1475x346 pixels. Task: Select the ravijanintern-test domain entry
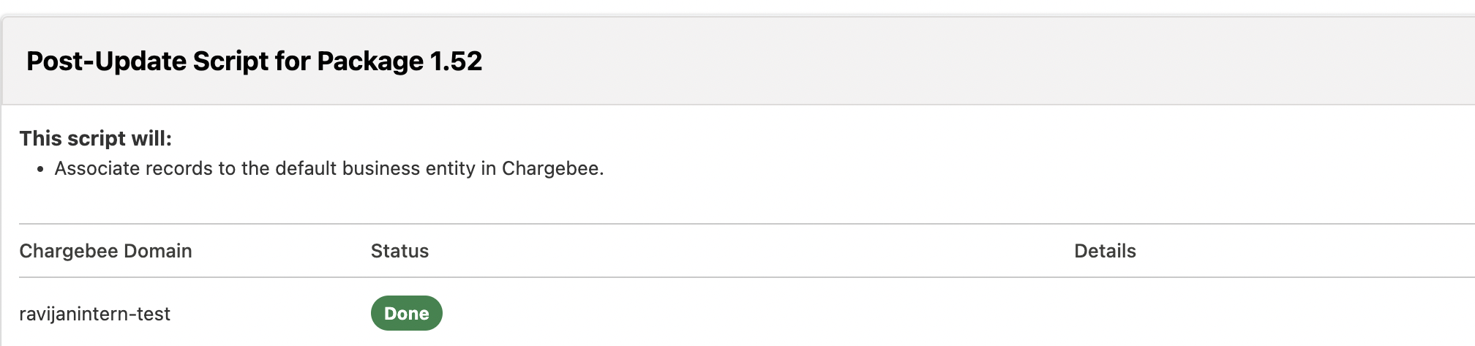point(94,314)
